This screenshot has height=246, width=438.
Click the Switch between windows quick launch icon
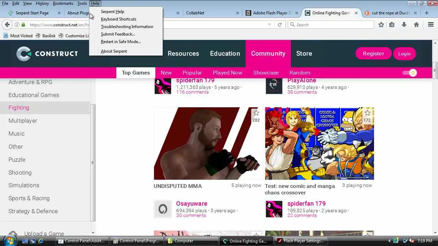tap(33, 241)
